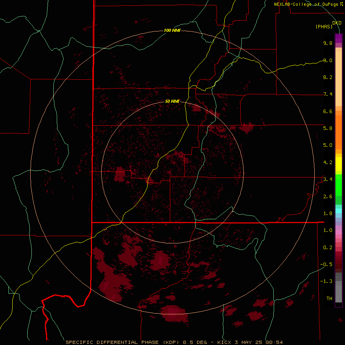The width and height of the screenshot is (345, 345).
Task: Click the KICX radar site identifier in caption
Action: [x=224, y=342]
